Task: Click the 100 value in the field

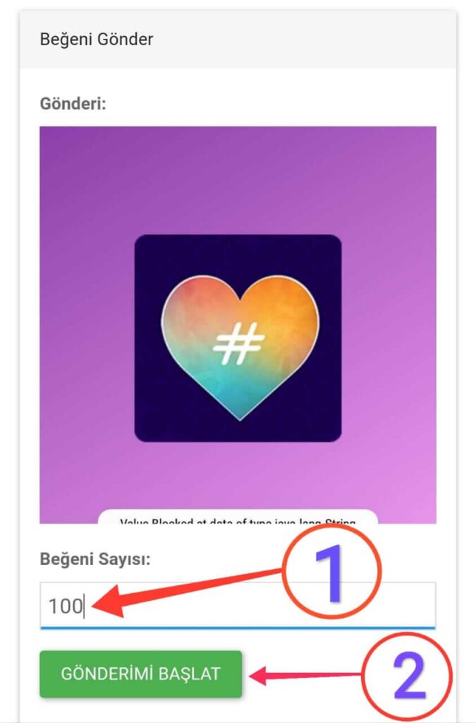Action: pyautogui.click(x=66, y=606)
